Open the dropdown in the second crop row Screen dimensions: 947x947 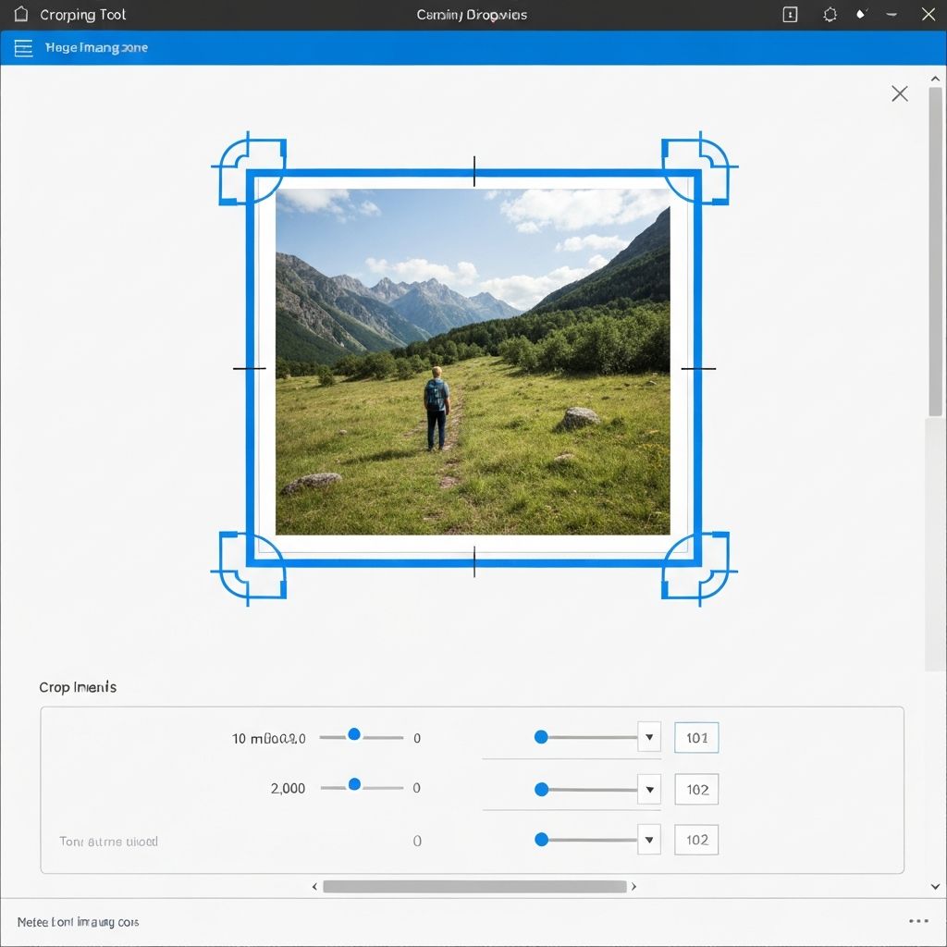(x=650, y=789)
